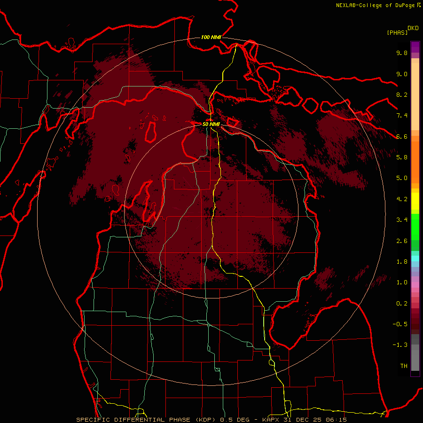Click the 100 NMI range ring label
The width and height of the screenshot is (423, 423).
tap(211, 37)
